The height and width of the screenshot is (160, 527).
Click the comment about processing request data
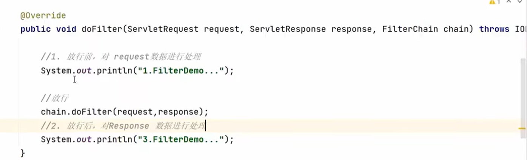(121, 57)
